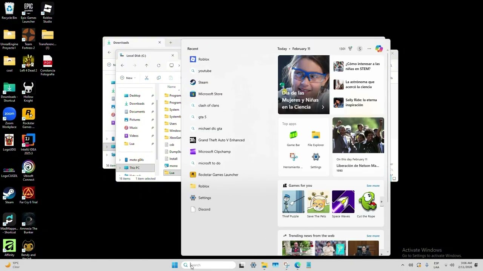Open File Explorer in Top apps
The image size is (483, 271).
(316, 138)
